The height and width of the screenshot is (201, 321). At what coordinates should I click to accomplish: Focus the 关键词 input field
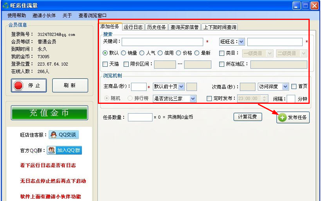pos(162,42)
